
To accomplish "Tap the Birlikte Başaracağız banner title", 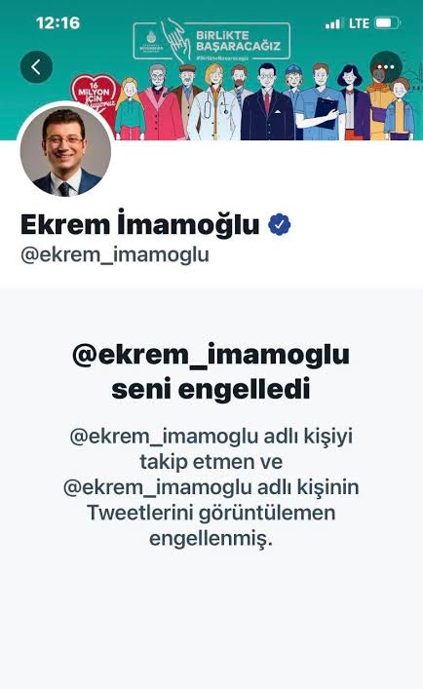I will (238, 41).
